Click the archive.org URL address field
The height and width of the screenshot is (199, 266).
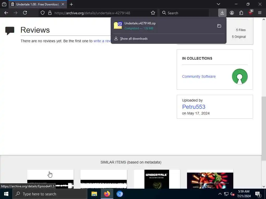click(x=92, y=13)
